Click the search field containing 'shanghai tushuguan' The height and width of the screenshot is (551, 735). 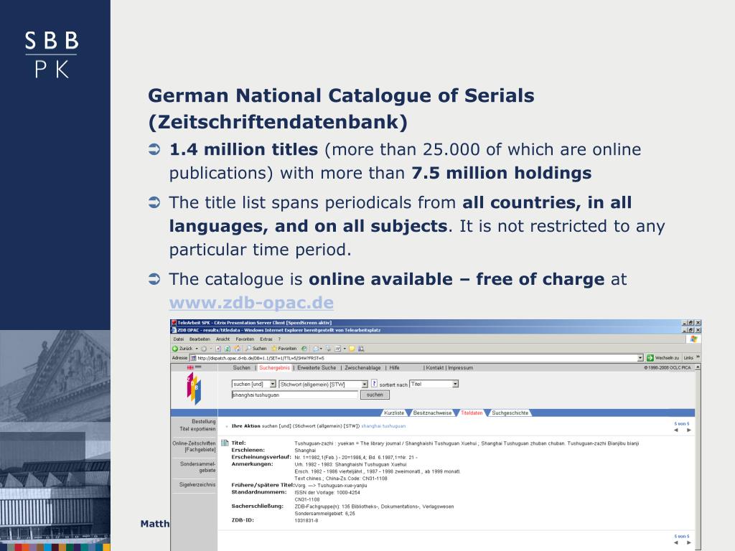click(x=295, y=395)
